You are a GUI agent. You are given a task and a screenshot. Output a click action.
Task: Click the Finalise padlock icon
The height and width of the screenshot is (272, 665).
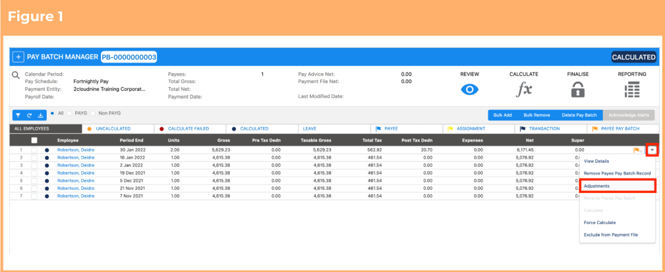(x=578, y=90)
